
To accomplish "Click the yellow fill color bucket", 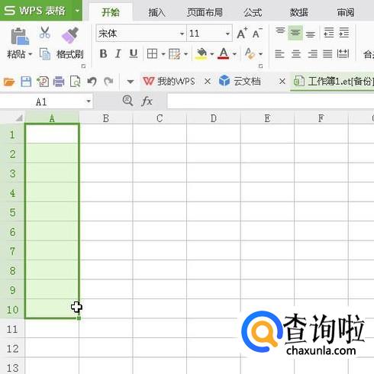I will point(201,53).
